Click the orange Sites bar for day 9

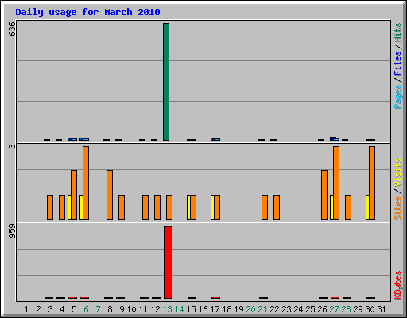coord(122,207)
